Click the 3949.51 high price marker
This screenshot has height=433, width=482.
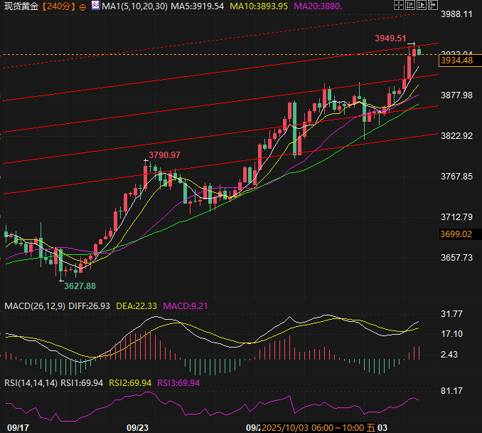pyautogui.click(x=390, y=38)
